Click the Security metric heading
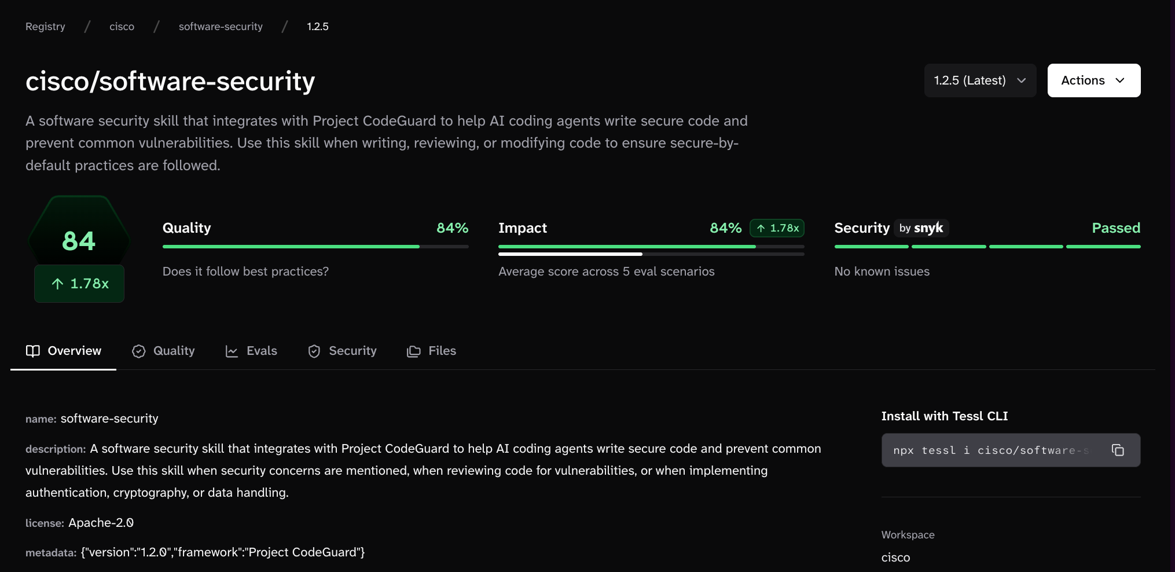The image size is (1175, 572). [862, 228]
